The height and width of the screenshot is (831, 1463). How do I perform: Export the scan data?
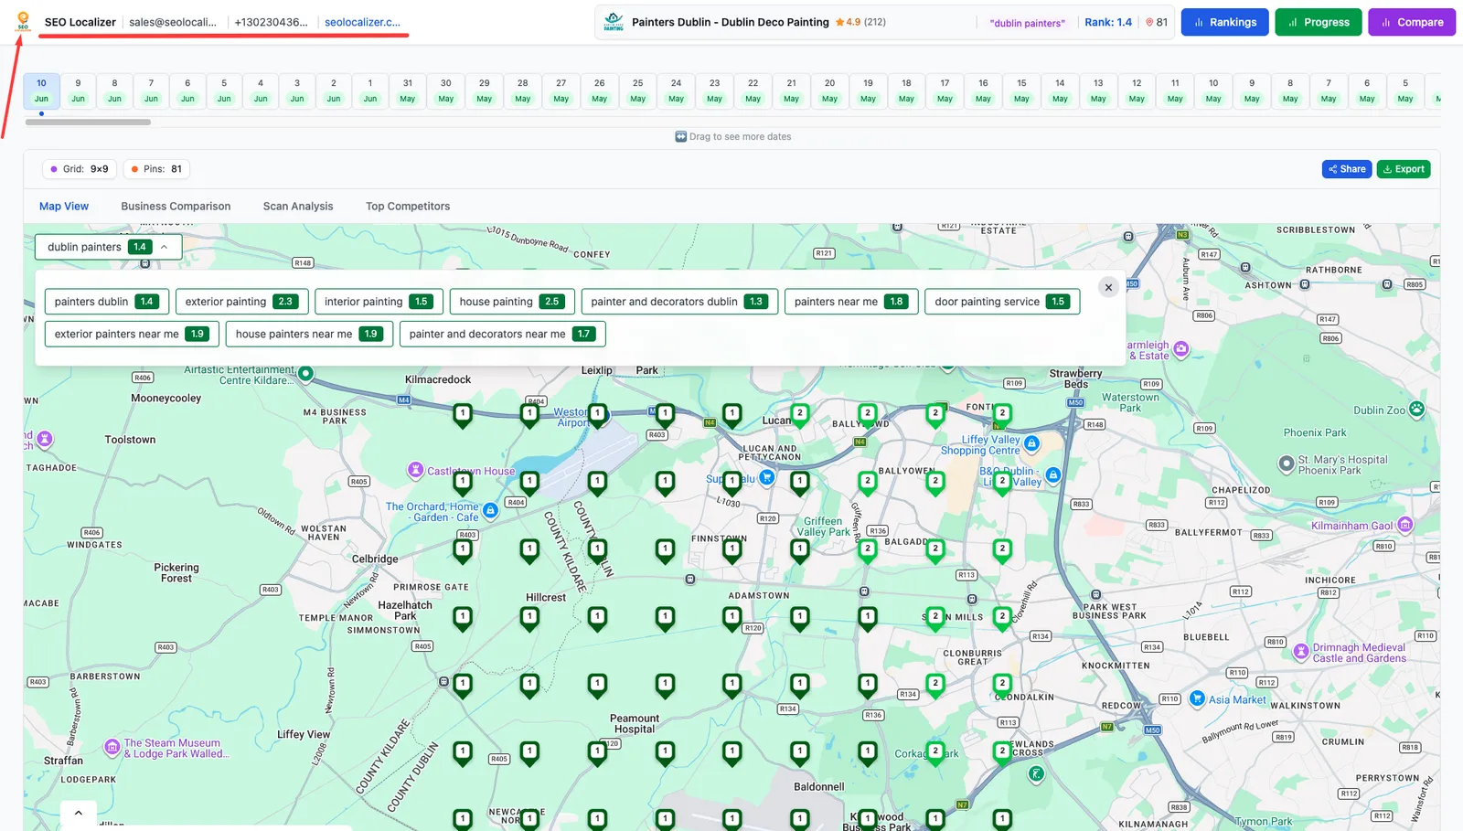[x=1404, y=169]
